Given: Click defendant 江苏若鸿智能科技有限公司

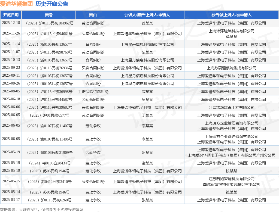Looking at the screenshot, I should pos(232,179).
